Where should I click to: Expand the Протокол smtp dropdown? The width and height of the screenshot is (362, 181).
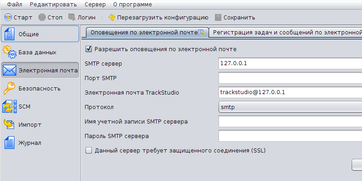tap(290, 107)
